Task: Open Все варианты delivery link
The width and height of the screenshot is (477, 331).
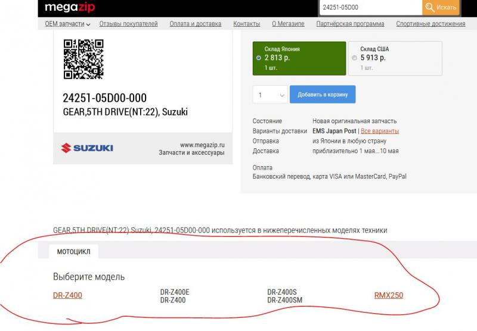Action: pos(380,131)
